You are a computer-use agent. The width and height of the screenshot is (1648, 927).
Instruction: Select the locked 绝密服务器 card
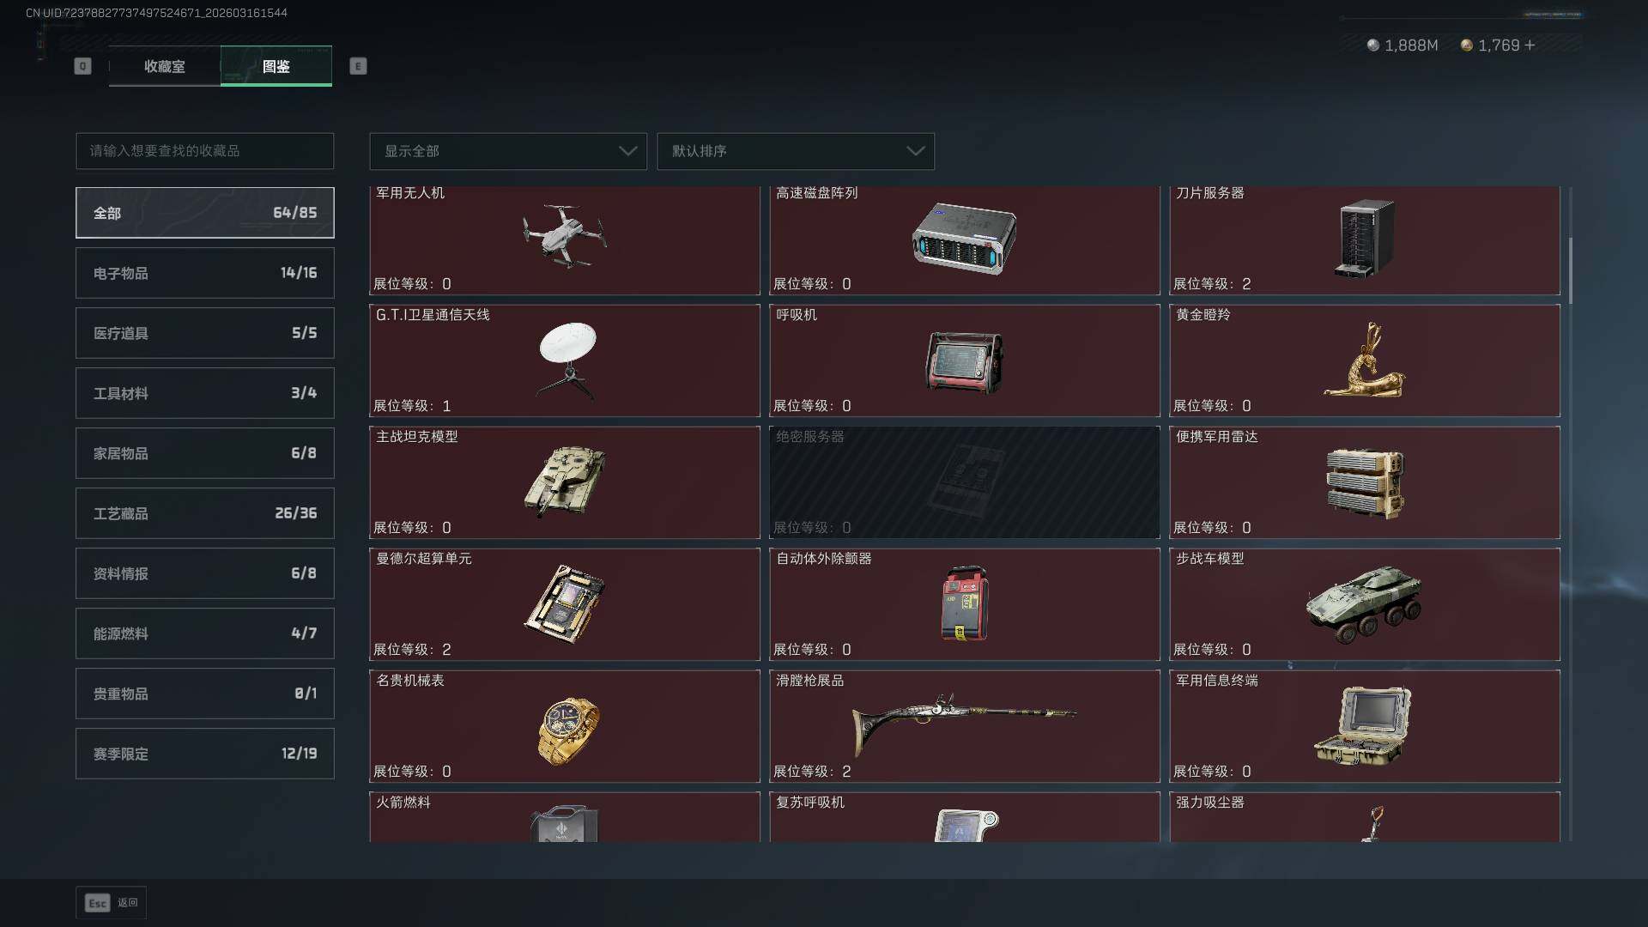tap(965, 482)
